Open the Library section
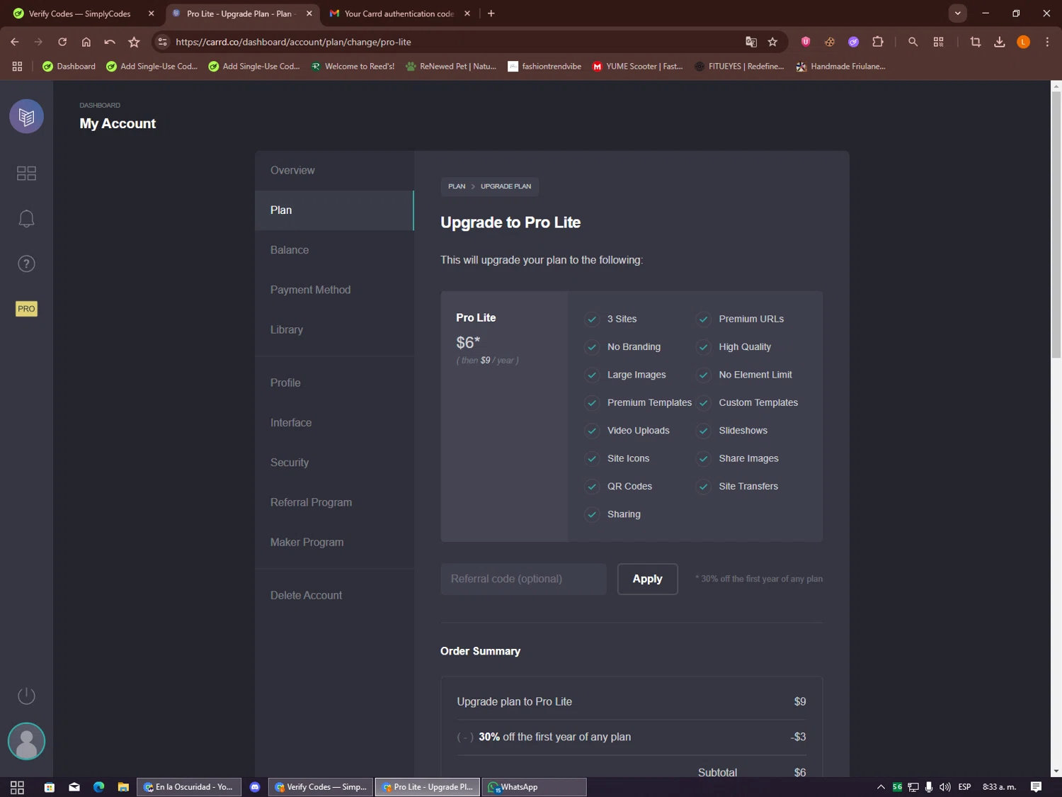 (x=334, y=330)
